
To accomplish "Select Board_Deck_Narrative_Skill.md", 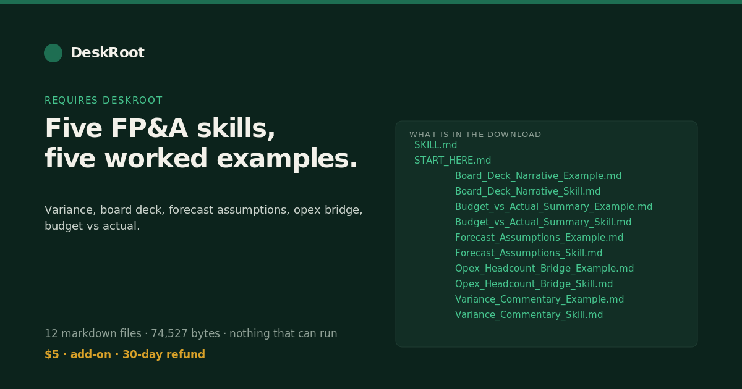I will click(528, 191).
